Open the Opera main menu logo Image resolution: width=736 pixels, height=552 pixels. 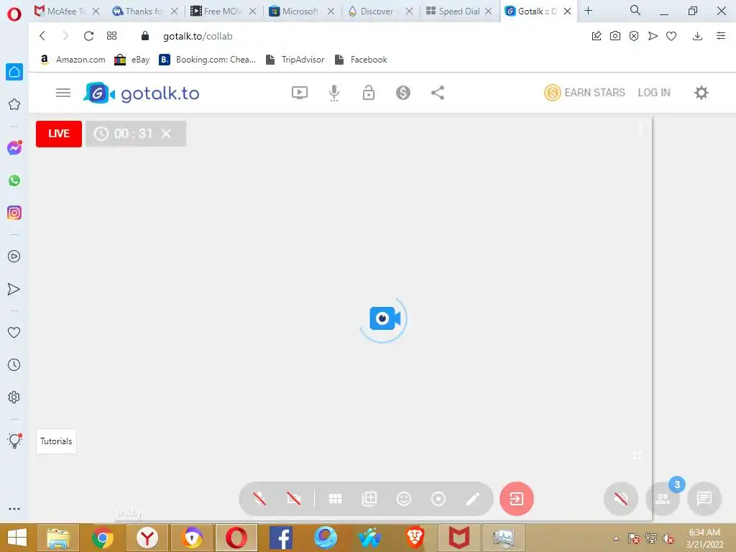(14, 14)
